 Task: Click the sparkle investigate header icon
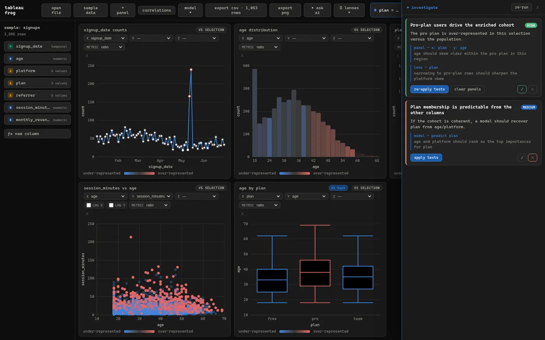click(408, 7)
